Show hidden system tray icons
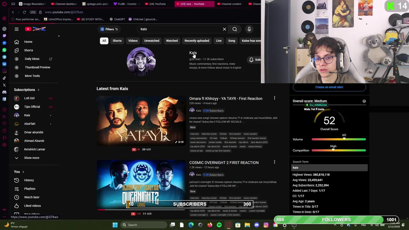This screenshot has width=409, height=230. coord(335,225)
